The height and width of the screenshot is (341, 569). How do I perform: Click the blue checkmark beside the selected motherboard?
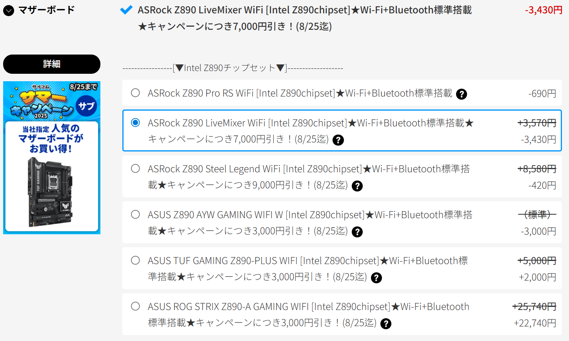pyautogui.click(x=126, y=10)
